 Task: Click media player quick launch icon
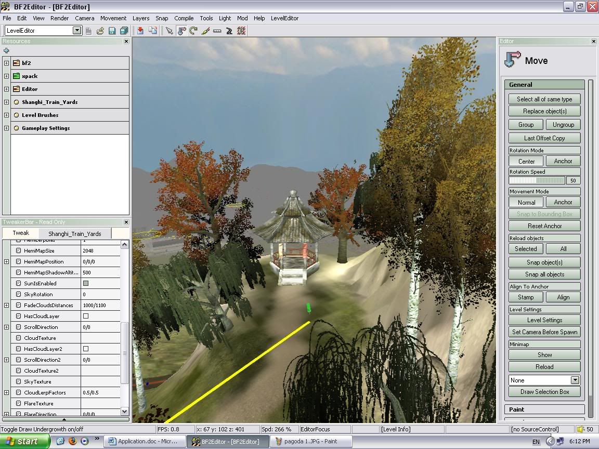[x=84, y=441]
